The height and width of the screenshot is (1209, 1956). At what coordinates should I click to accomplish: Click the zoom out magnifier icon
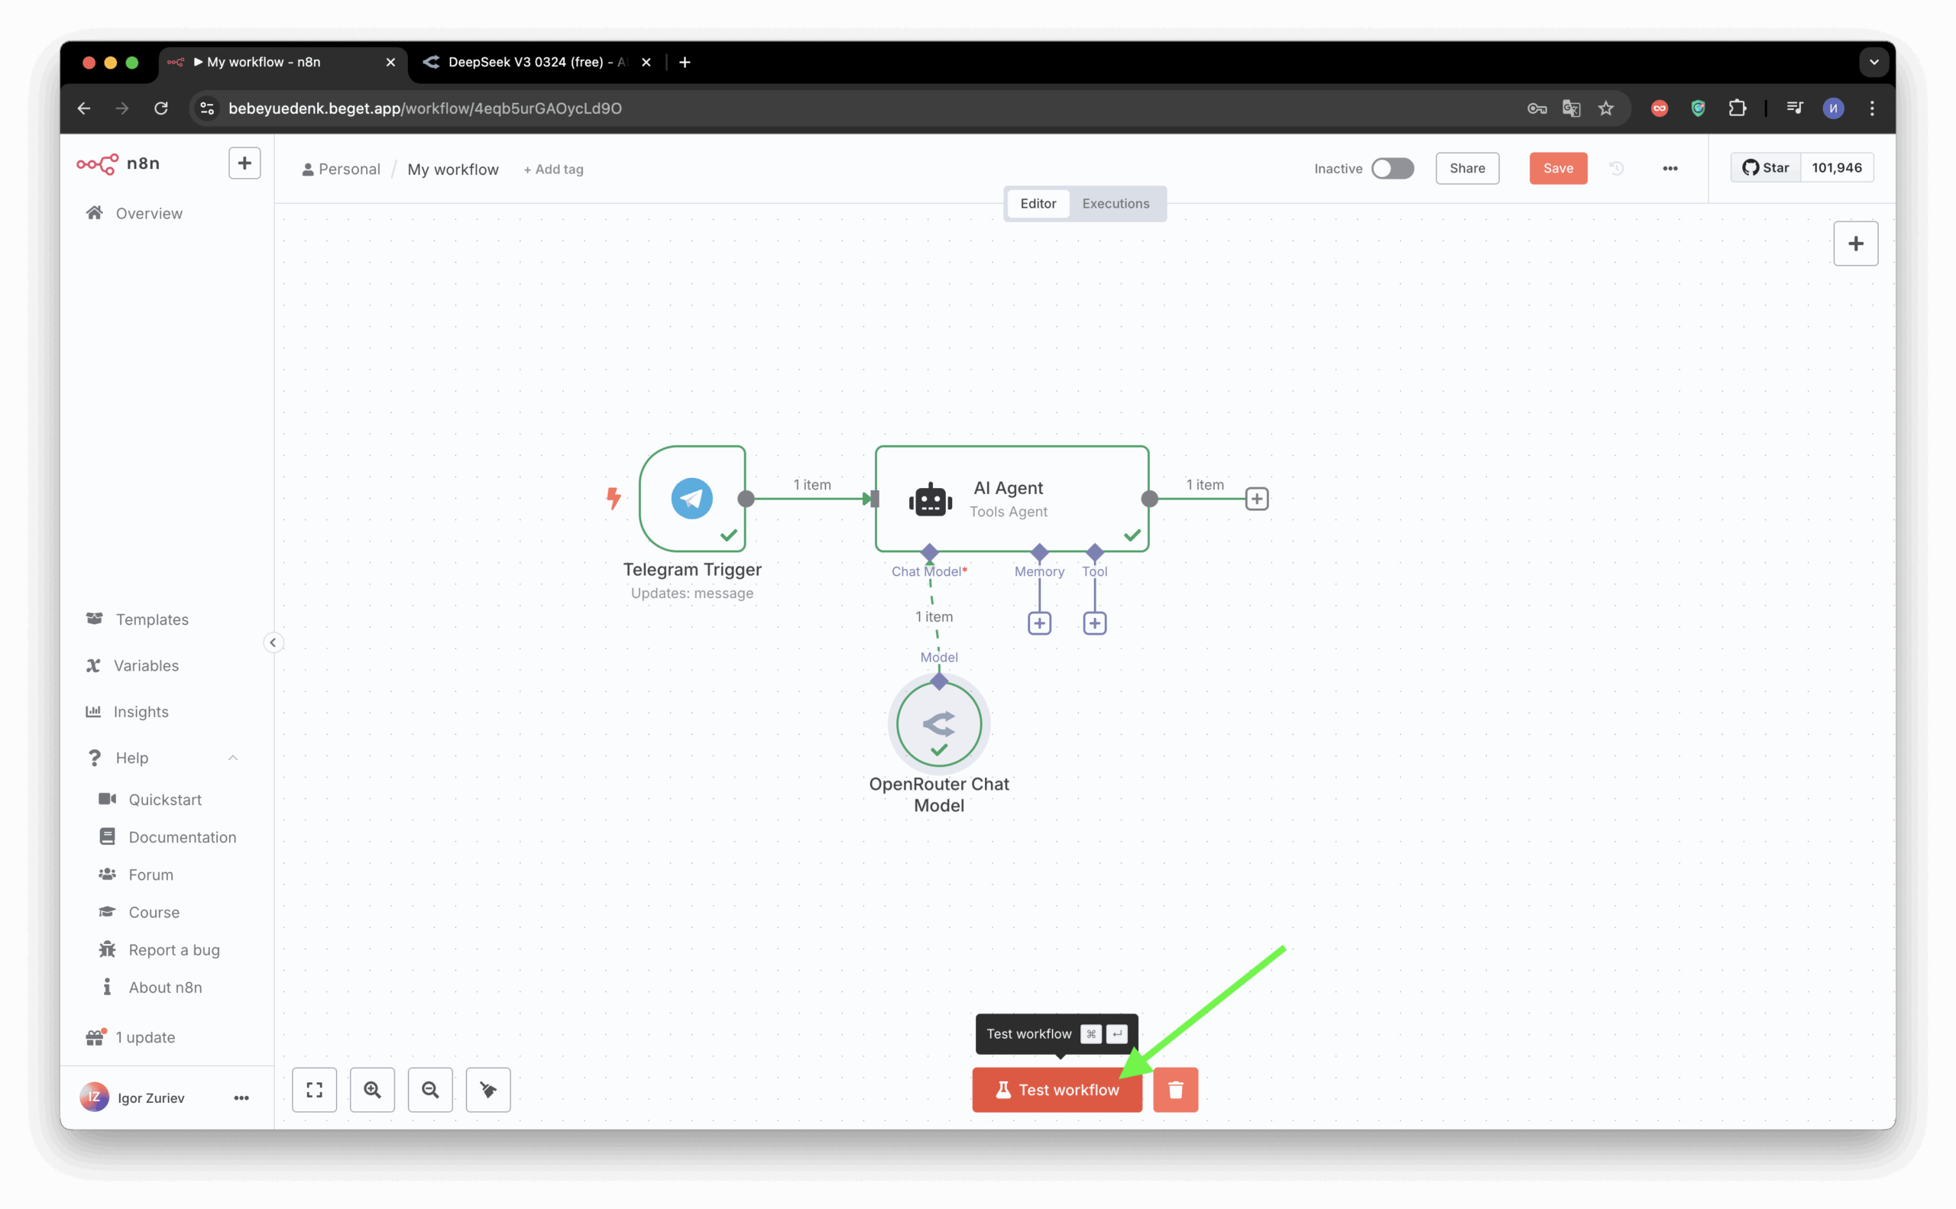(x=430, y=1089)
